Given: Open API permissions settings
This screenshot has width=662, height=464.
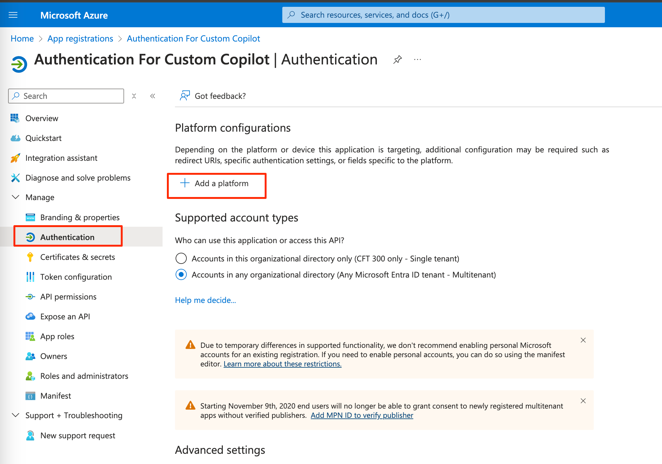Looking at the screenshot, I should click(68, 296).
